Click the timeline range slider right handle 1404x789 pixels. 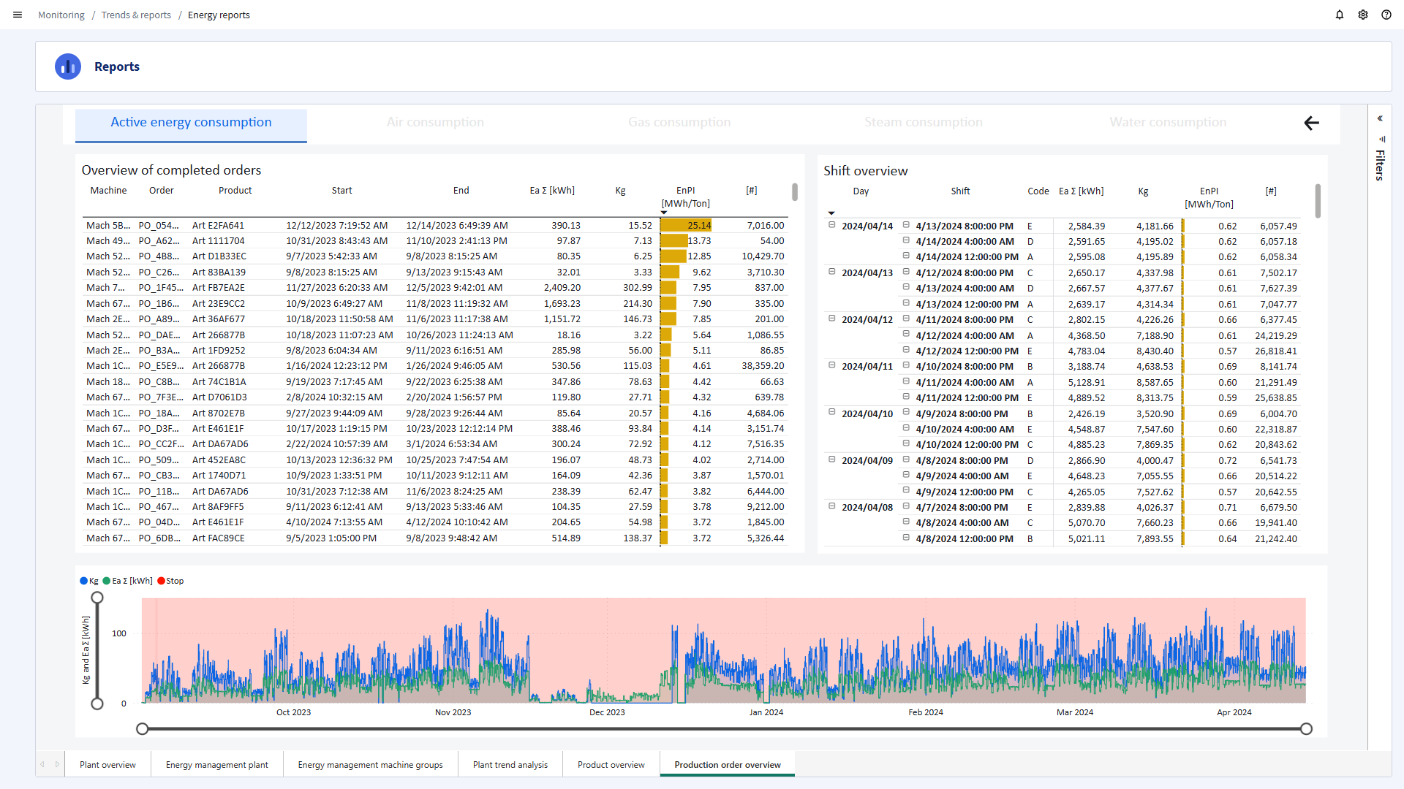tap(1306, 729)
